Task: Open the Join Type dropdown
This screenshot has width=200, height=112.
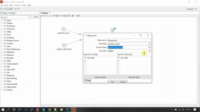Action: coord(149,51)
